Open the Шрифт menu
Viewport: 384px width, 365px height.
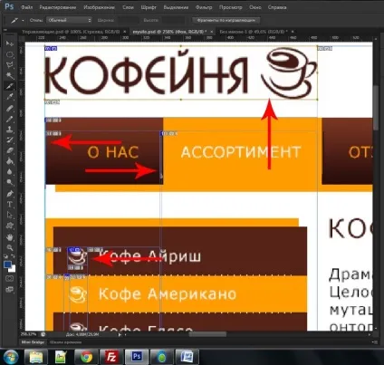coord(149,7)
